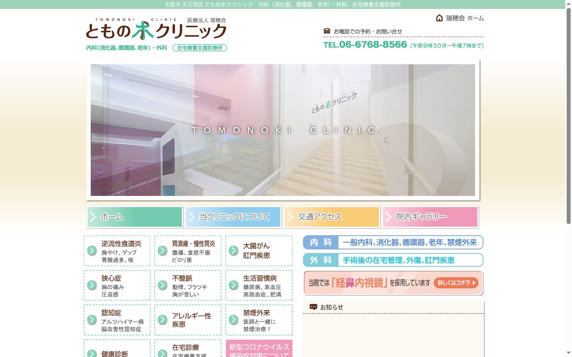
Task: Click the green arrow icon for 禁煙外来
Action: point(234,320)
